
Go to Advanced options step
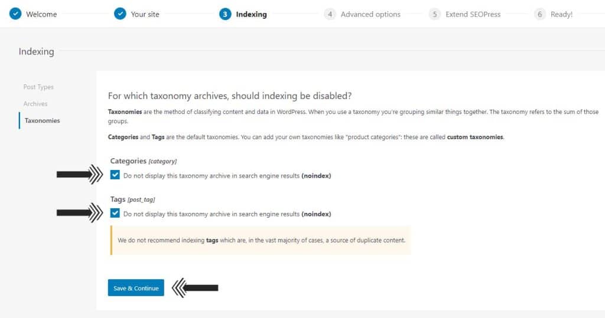click(370, 14)
